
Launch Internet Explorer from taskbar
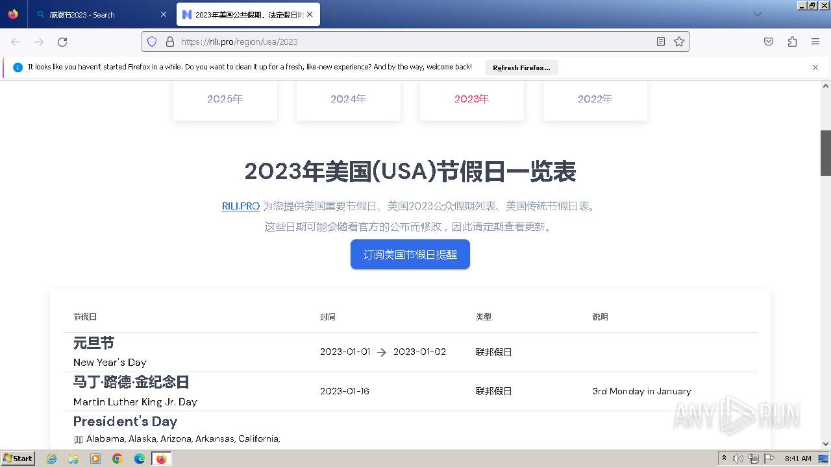pos(52,459)
